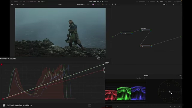This screenshot has width=192, height=108.
Task: Switch to the Deliver page tab
Action: coord(128,106)
